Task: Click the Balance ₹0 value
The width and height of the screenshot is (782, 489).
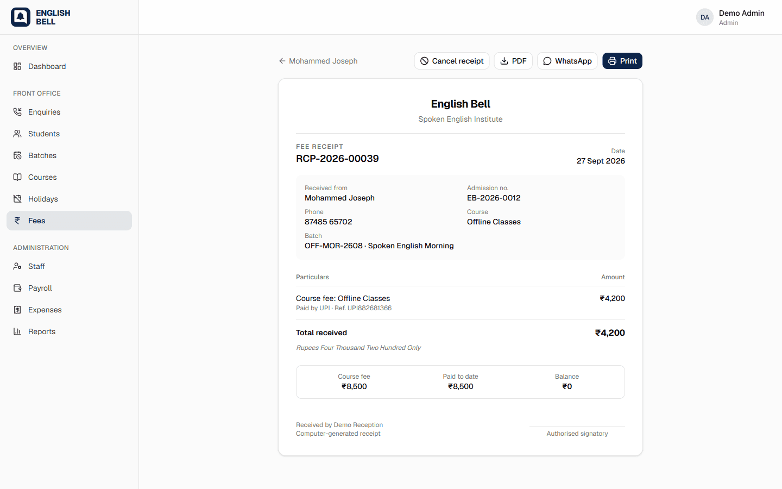Action: tap(567, 386)
